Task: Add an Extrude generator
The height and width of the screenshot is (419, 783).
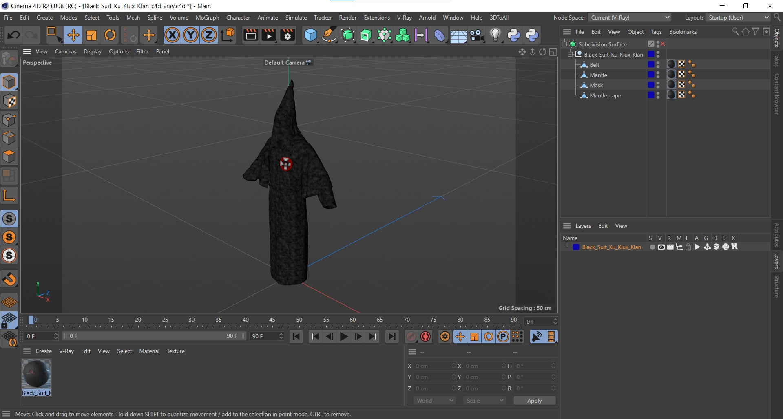Action: [366, 35]
